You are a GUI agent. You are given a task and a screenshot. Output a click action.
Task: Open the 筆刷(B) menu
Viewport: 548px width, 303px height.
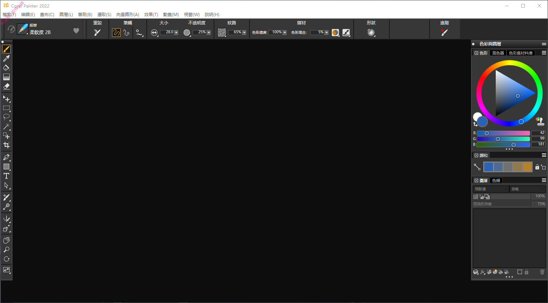click(85, 15)
